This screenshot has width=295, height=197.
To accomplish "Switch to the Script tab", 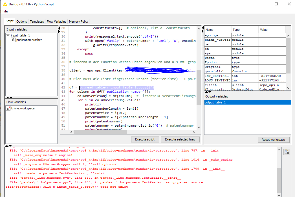I will point(9,21).
